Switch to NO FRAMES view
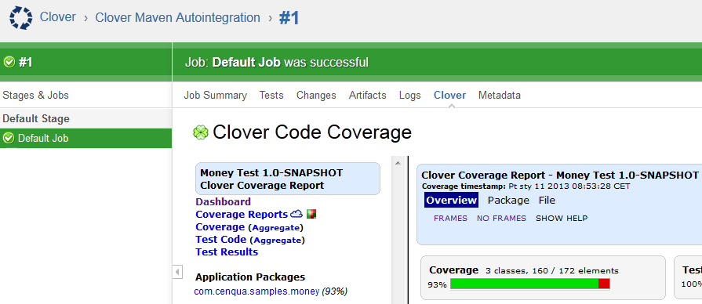 coord(501,218)
